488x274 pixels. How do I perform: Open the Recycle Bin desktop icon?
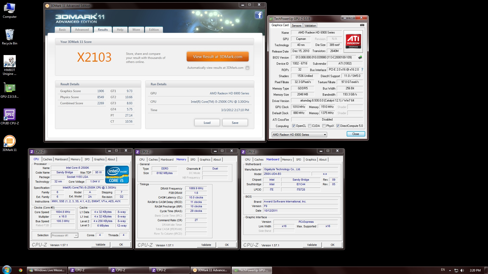[x=10, y=37]
